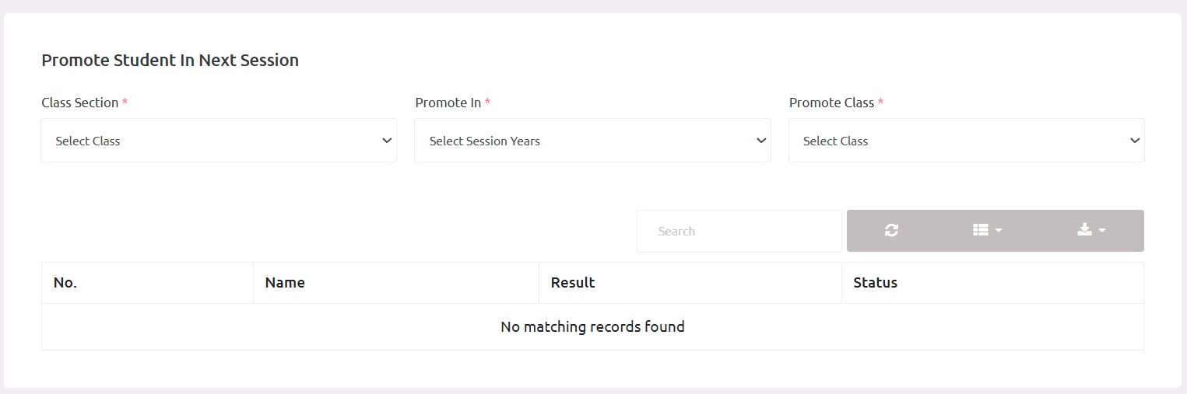The height and width of the screenshot is (394, 1187).
Task: Click the export download icon
Action: point(1084,230)
